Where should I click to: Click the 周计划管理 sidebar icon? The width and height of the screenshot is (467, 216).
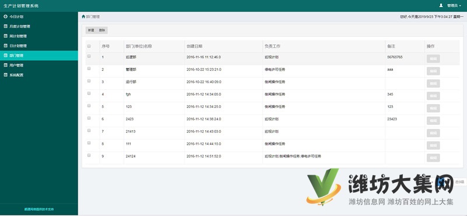coord(5,36)
